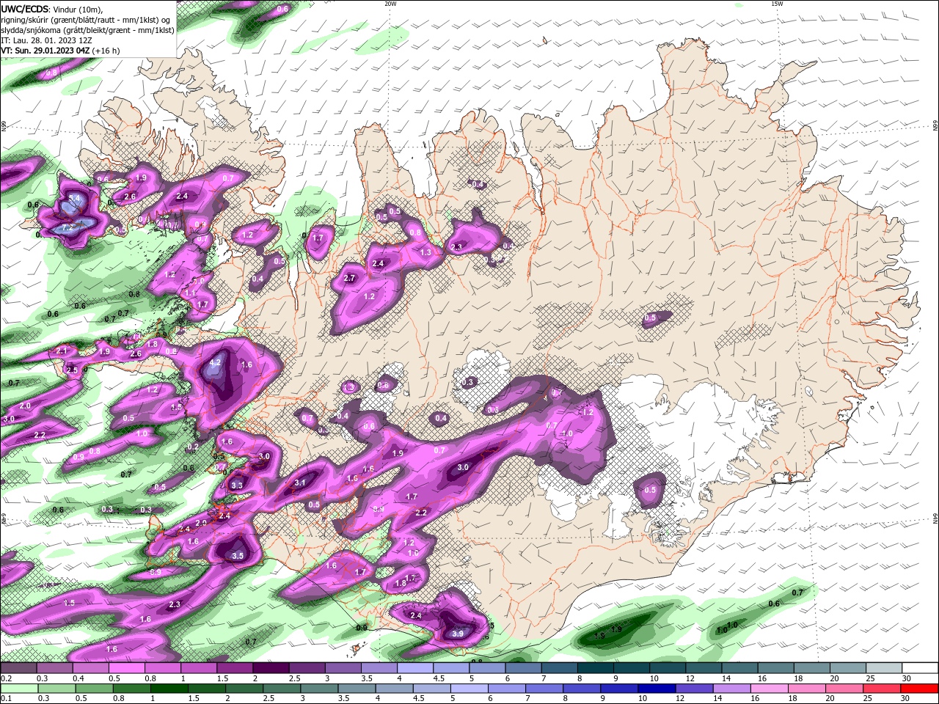Click the pale green swatch at 0.1 on lower scale

[18, 689]
